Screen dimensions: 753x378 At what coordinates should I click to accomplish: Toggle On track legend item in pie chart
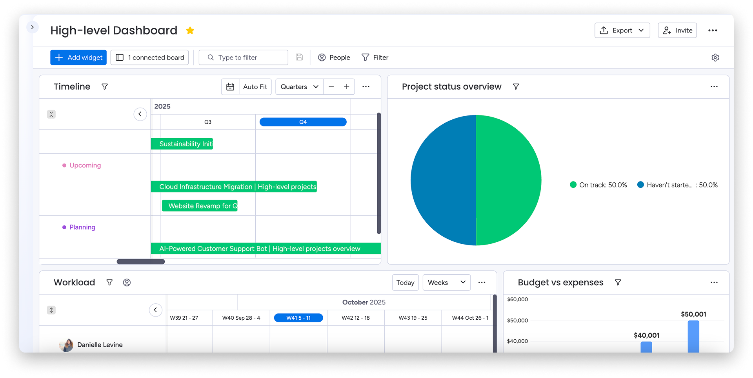click(x=598, y=185)
